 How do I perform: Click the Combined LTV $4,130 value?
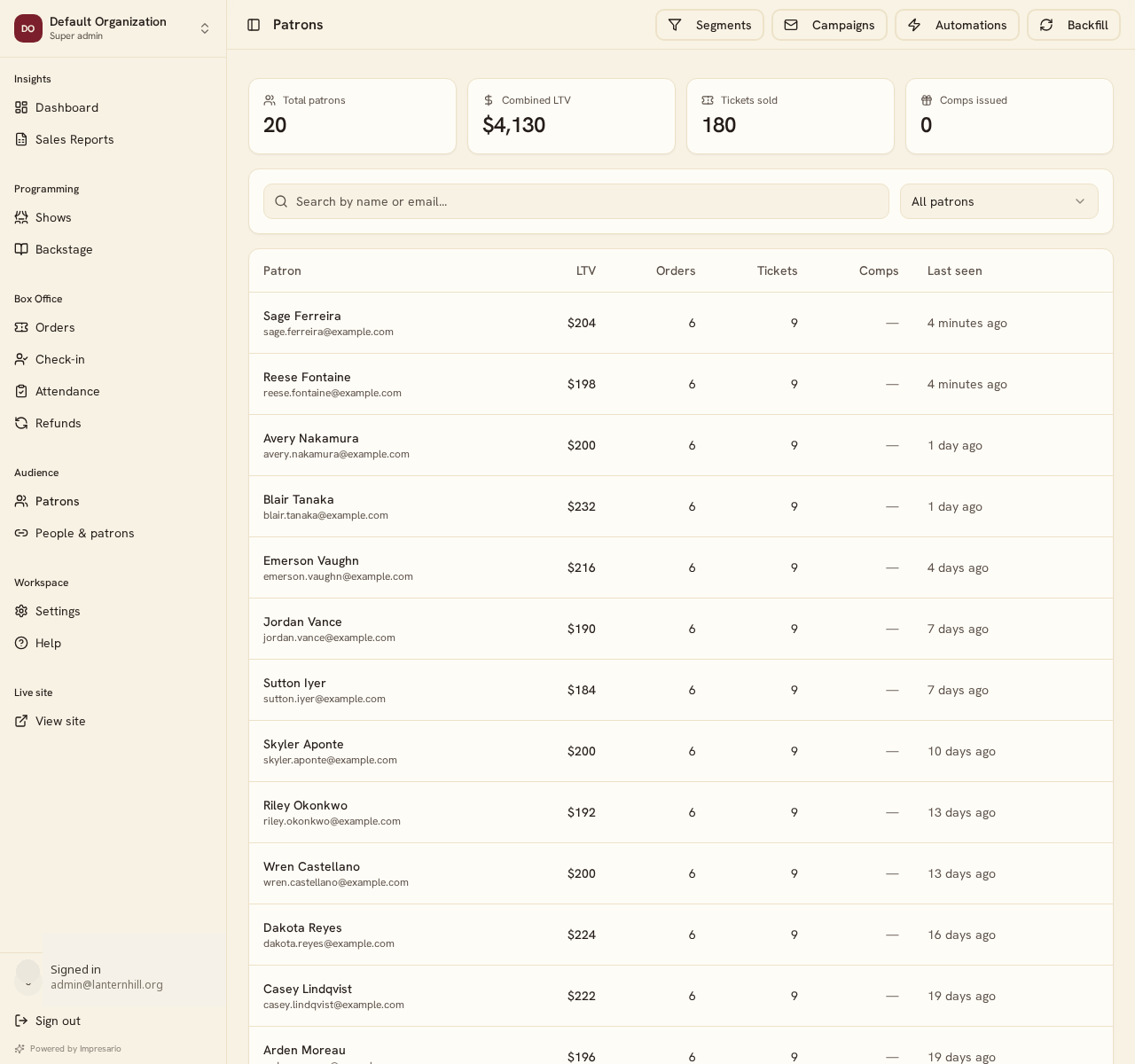pyautogui.click(x=514, y=125)
